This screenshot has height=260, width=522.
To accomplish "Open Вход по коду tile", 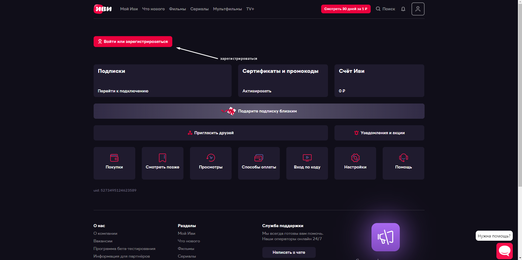I will 307,163.
